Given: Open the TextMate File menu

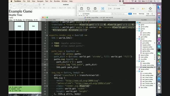Looking at the screenshot, I should pos(24,1).
